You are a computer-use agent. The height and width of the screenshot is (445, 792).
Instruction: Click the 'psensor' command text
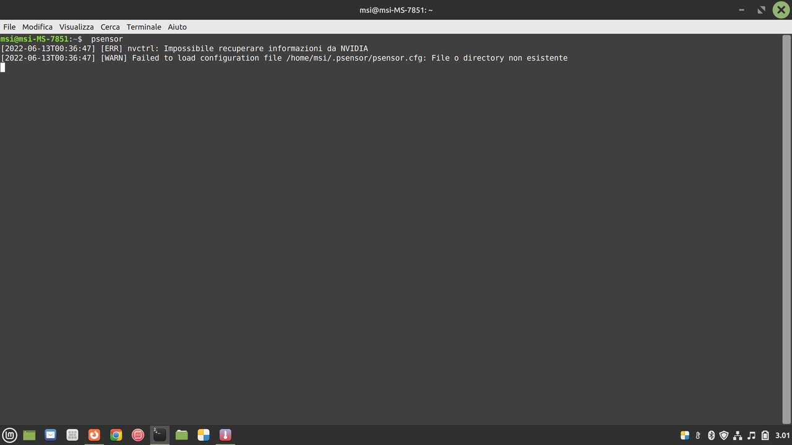[107, 40]
